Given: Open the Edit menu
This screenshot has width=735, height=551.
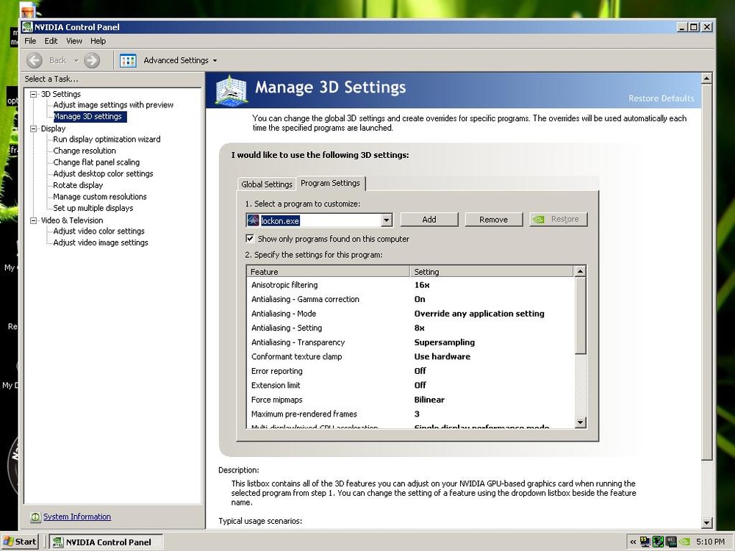Looking at the screenshot, I should (x=51, y=40).
